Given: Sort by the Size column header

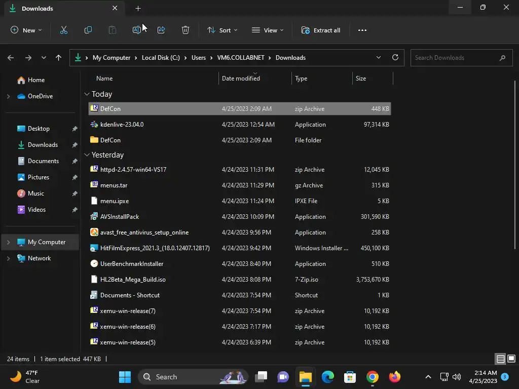Looking at the screenshot, I should [373, 79].
